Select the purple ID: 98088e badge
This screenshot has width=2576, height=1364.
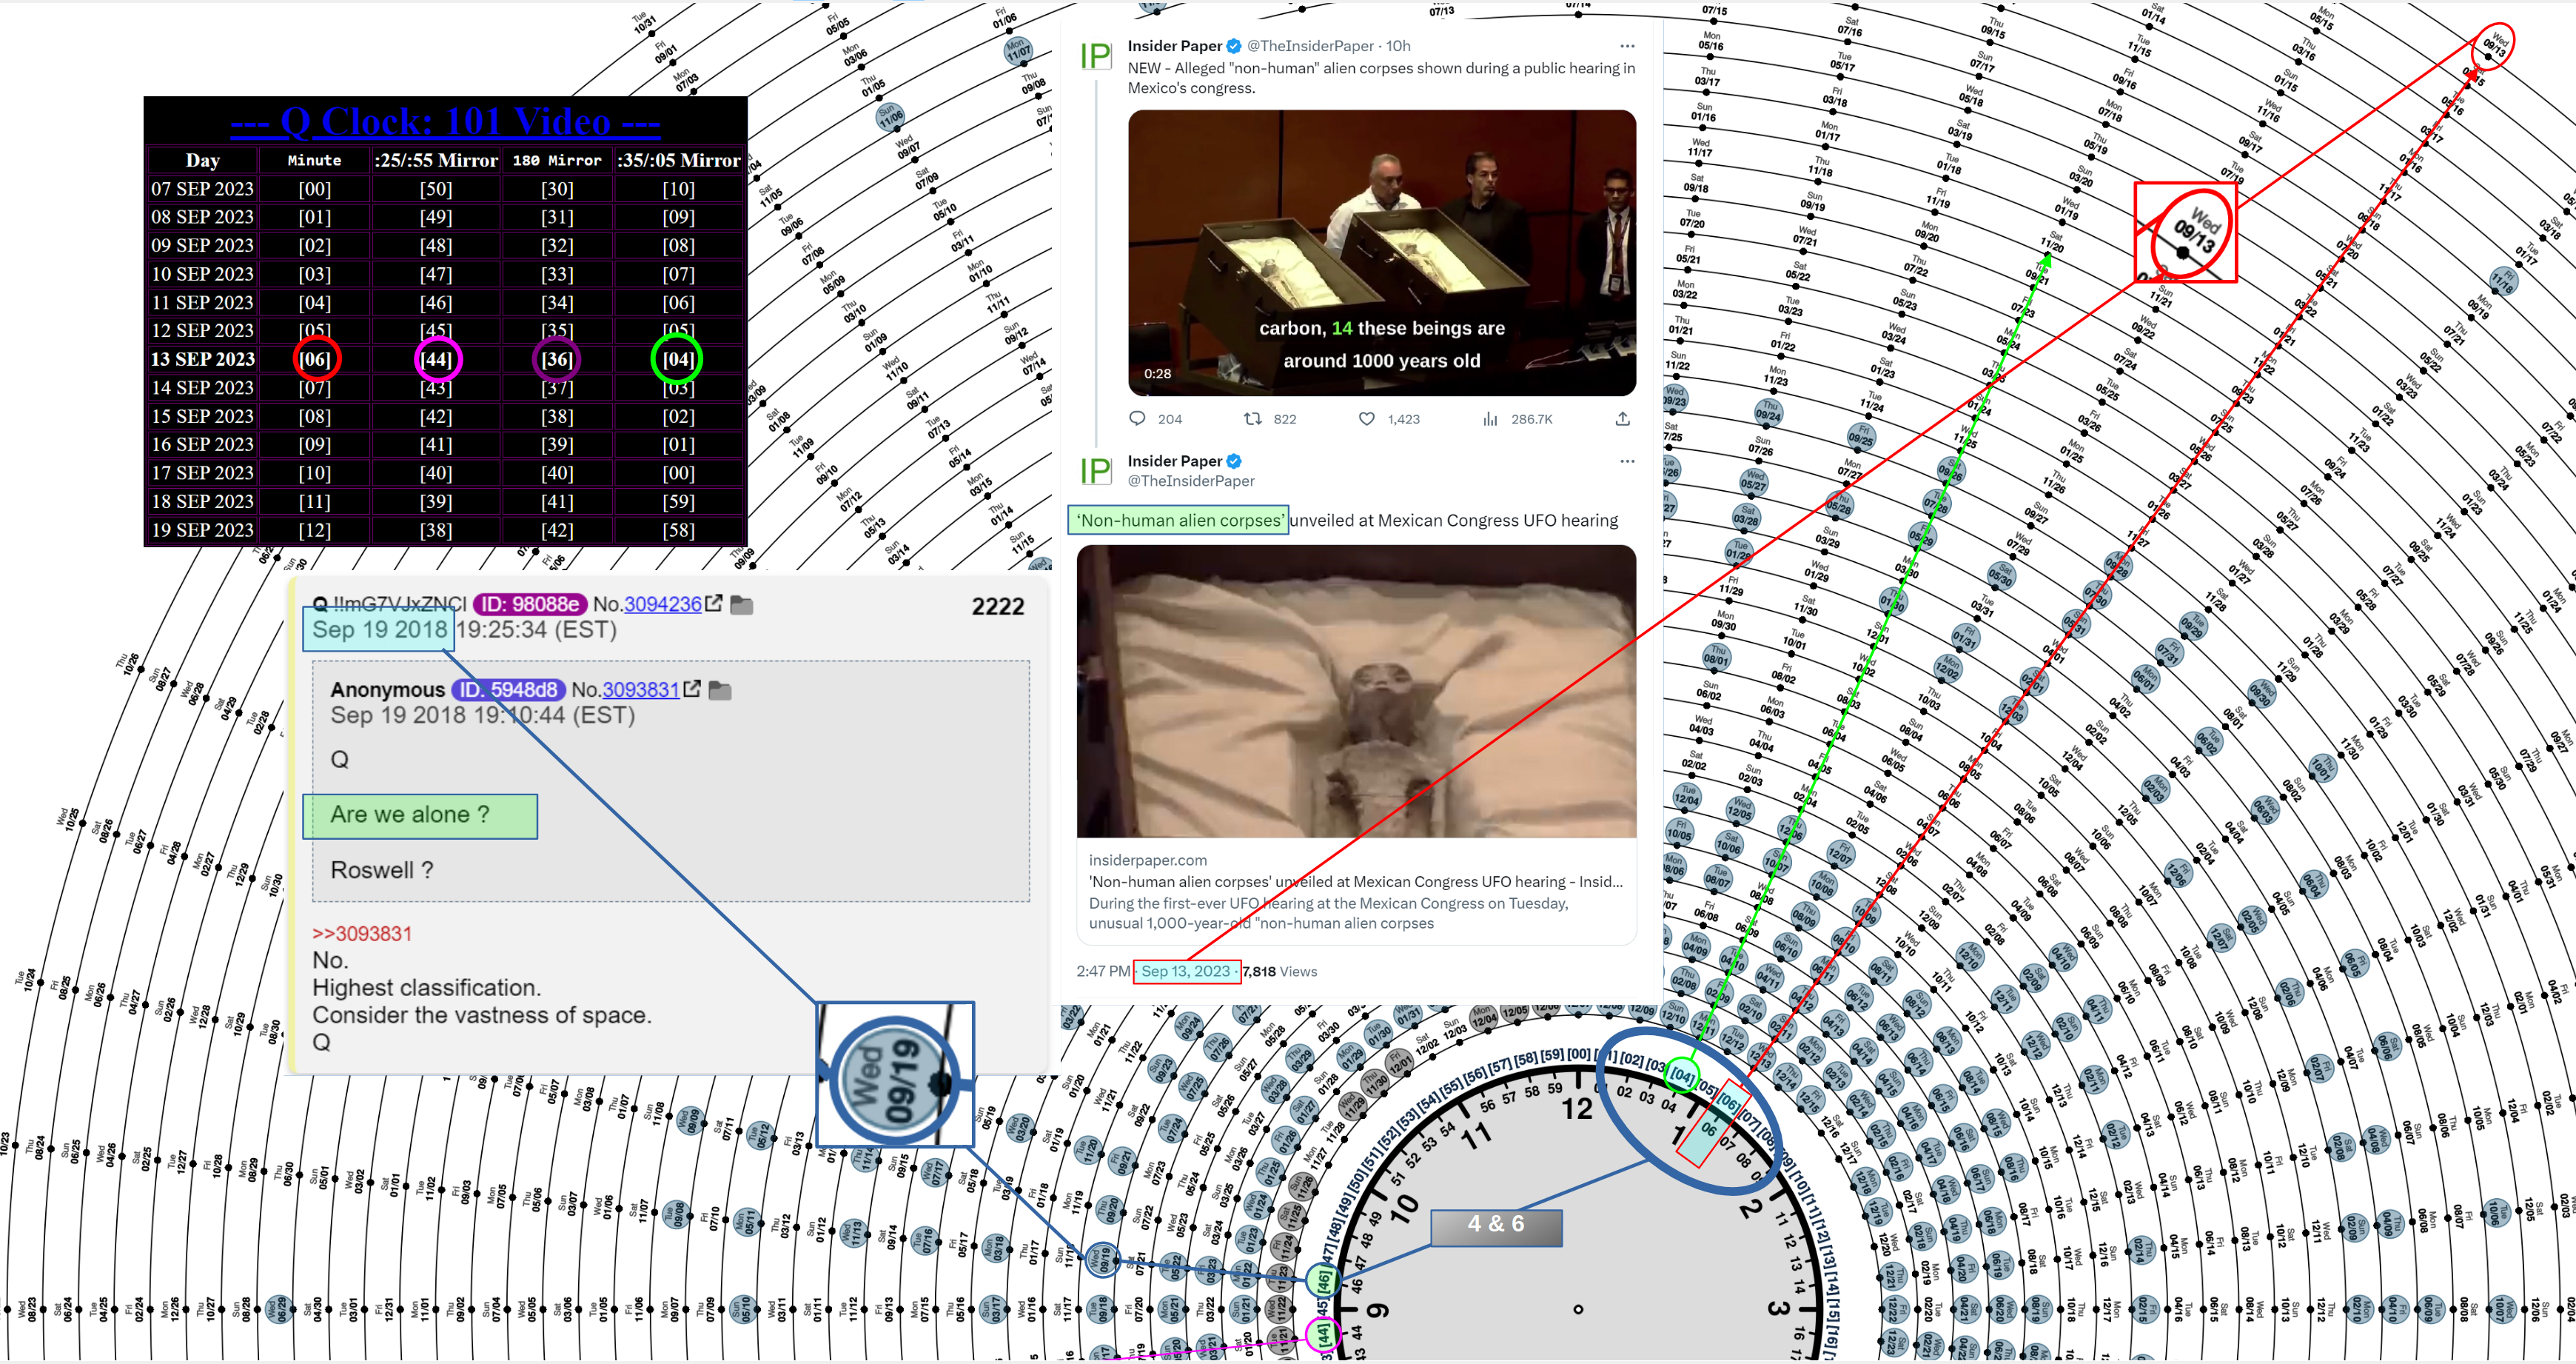530,604
